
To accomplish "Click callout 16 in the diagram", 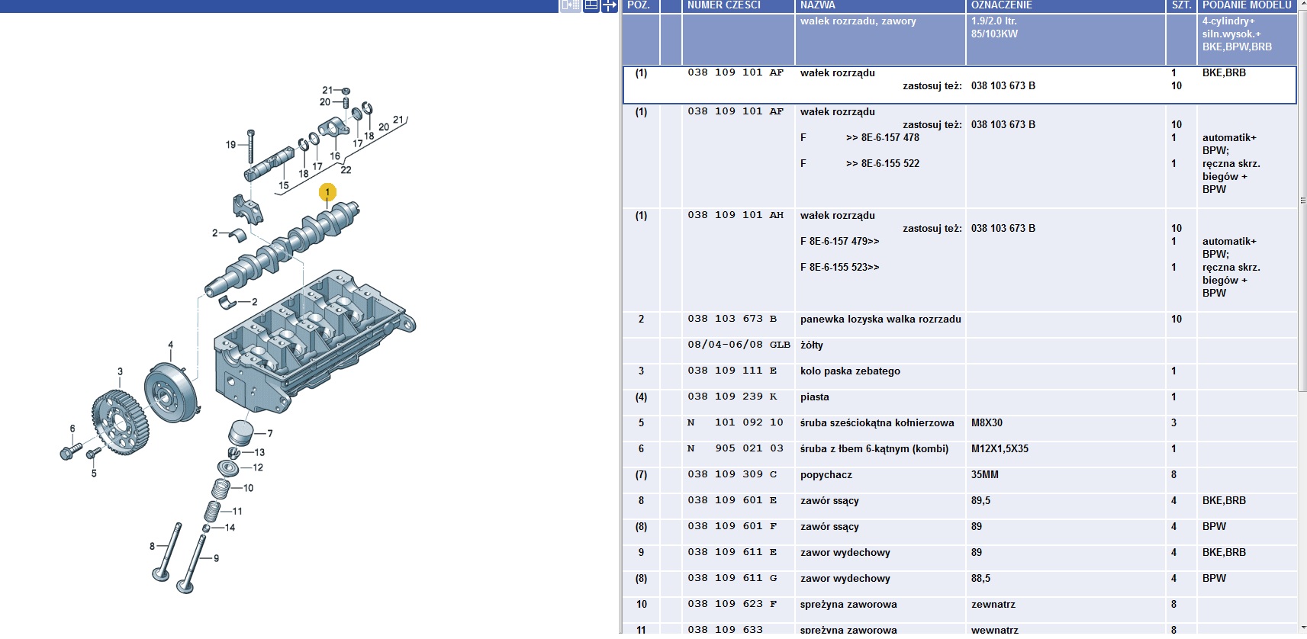I will [335, 156].
